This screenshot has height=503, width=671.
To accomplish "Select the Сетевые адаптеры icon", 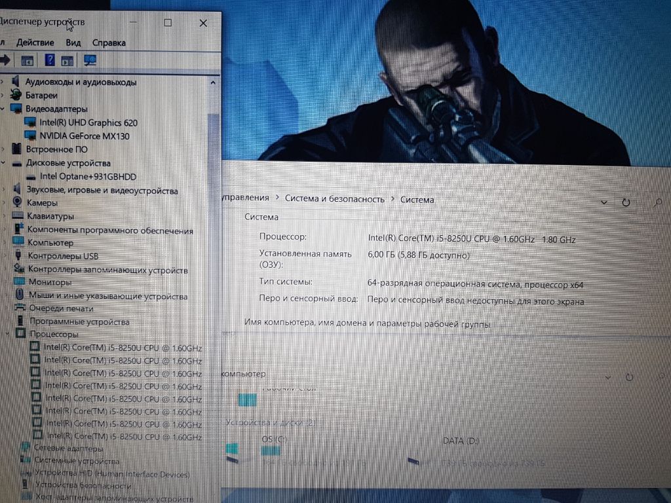I will [x=26, y=448].
